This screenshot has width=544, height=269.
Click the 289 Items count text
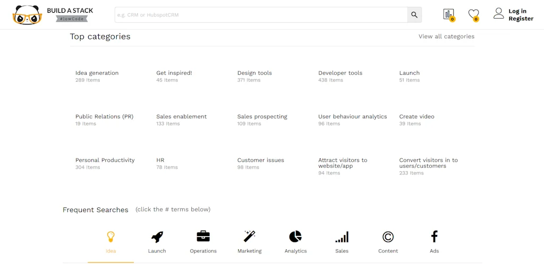[x=88, y=80]
